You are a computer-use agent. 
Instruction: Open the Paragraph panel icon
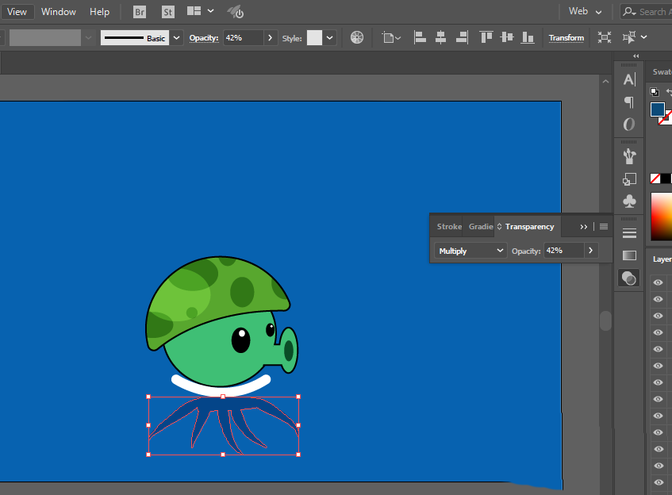pos(629,102)
